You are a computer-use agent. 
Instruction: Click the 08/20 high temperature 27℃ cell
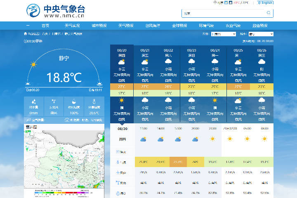(x=122, y=87)
